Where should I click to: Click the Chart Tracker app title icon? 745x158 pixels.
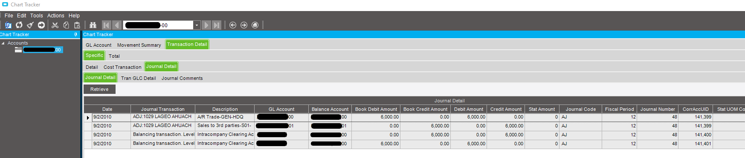(5, 4)
